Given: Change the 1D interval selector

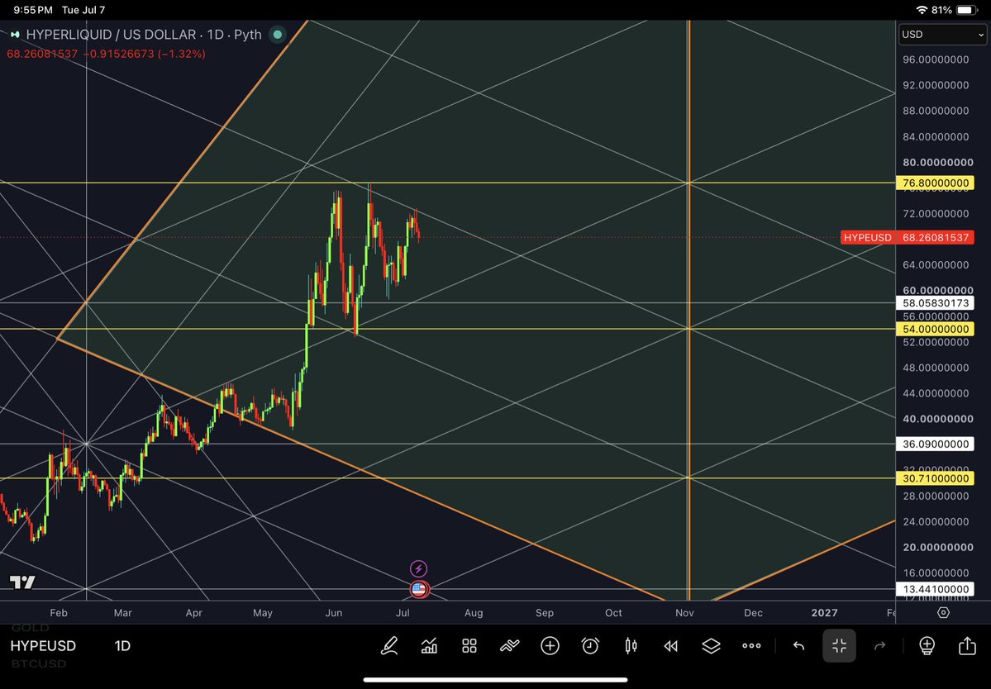Looking at the screenshot, I should (x=122, y=645).
